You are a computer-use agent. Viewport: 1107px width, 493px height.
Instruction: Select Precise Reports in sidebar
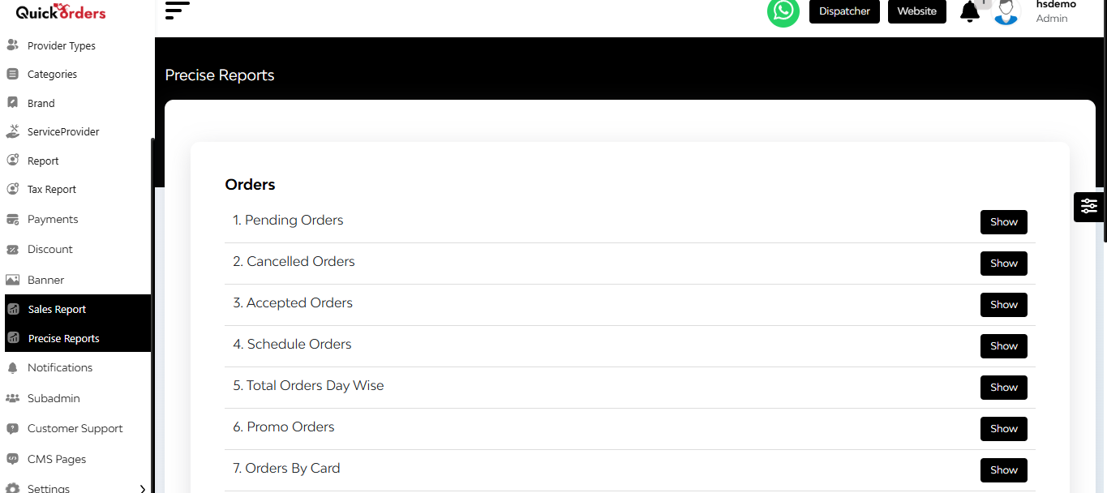pos(63,338)
